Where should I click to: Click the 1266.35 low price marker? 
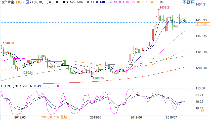tap(98, 78)
